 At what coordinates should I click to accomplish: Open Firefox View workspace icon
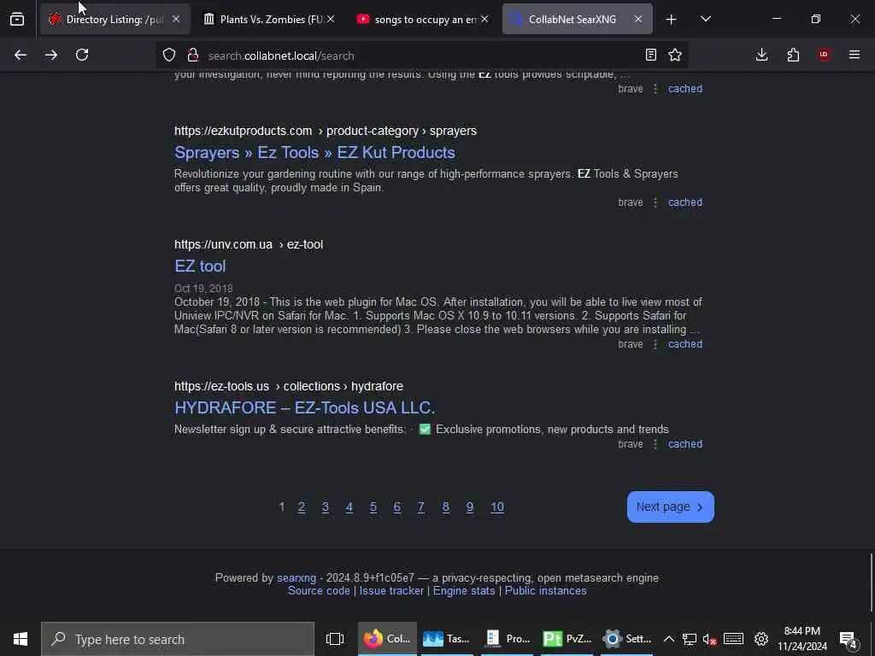(17, 19)
